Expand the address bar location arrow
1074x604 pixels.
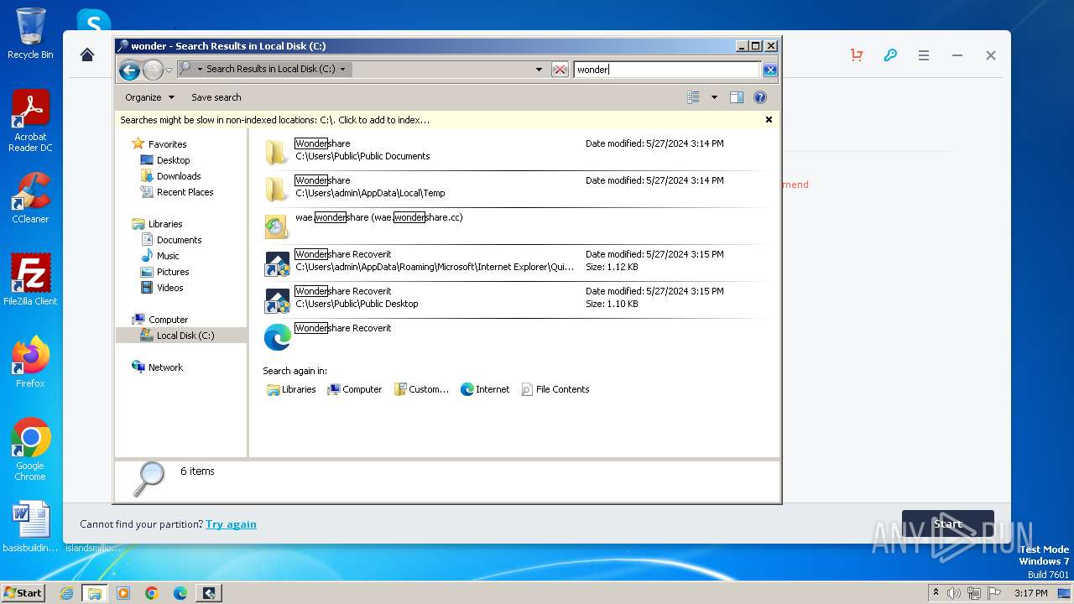[342, 69]
